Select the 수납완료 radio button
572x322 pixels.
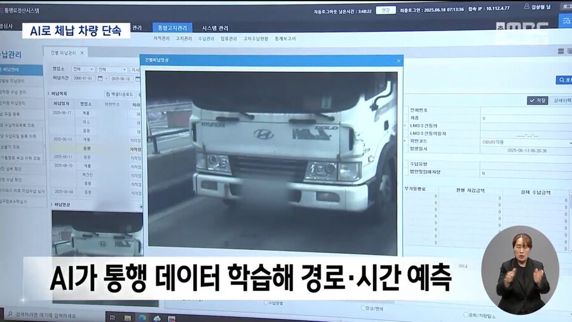(x=266, y=303)
